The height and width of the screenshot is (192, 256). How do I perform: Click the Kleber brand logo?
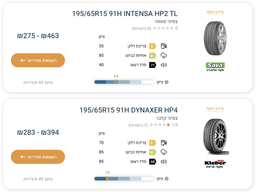click(x=215, y=162)
